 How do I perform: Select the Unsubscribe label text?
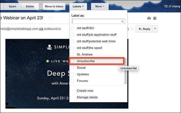coord(86,61)
